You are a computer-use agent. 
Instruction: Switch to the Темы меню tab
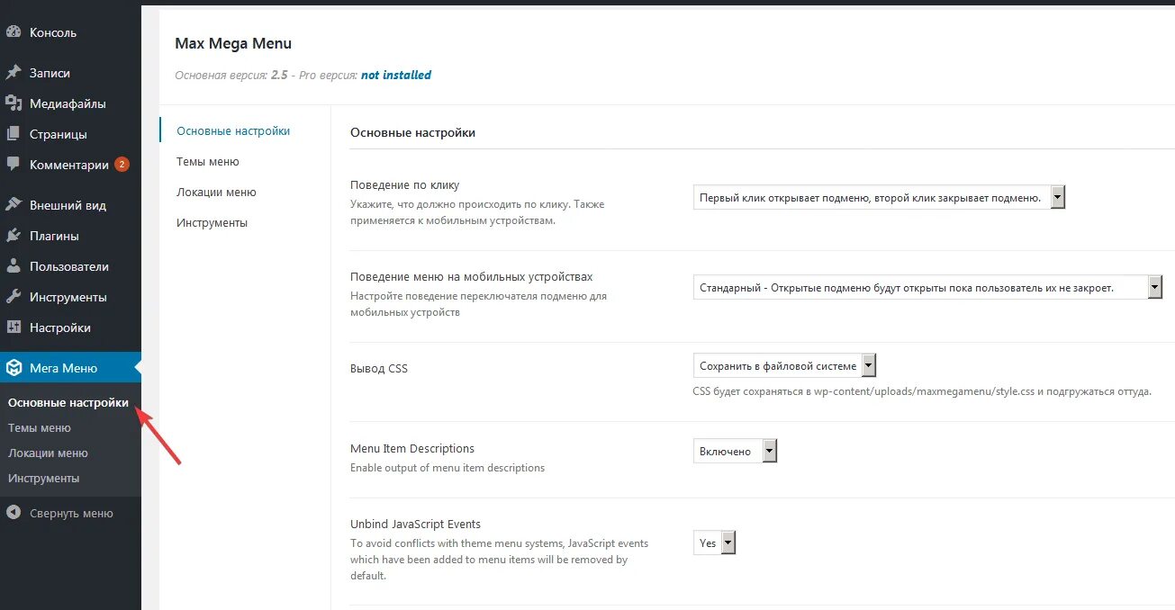(x=208, y=162)
